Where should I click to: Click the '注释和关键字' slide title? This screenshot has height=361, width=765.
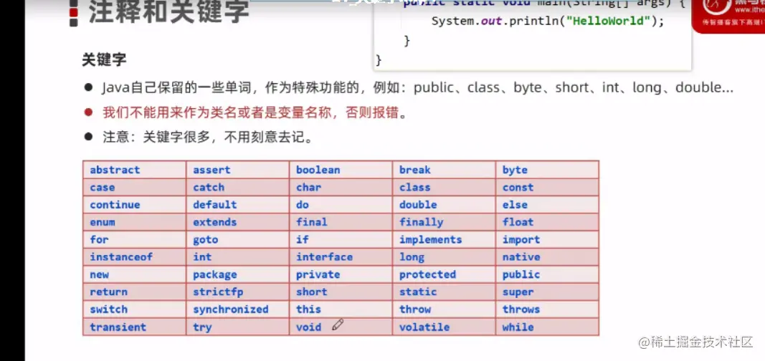point(168,11)
